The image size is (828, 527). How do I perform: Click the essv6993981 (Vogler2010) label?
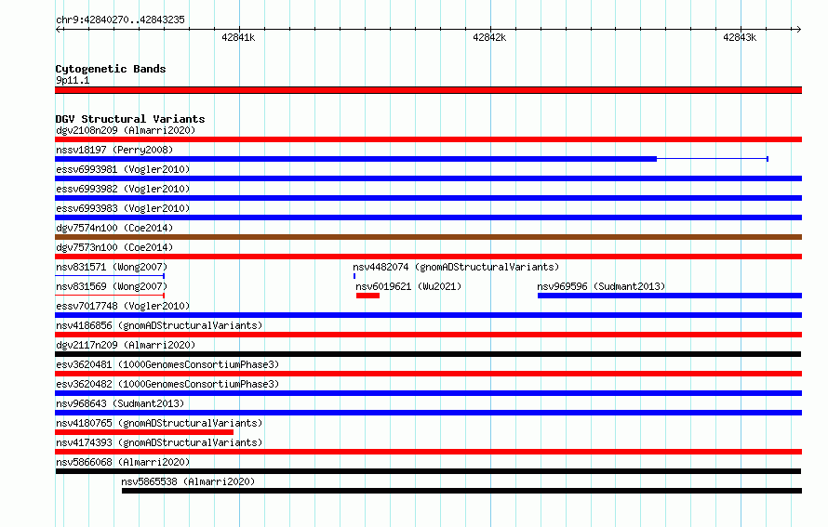pyautogui.click(x=123, y=169)
